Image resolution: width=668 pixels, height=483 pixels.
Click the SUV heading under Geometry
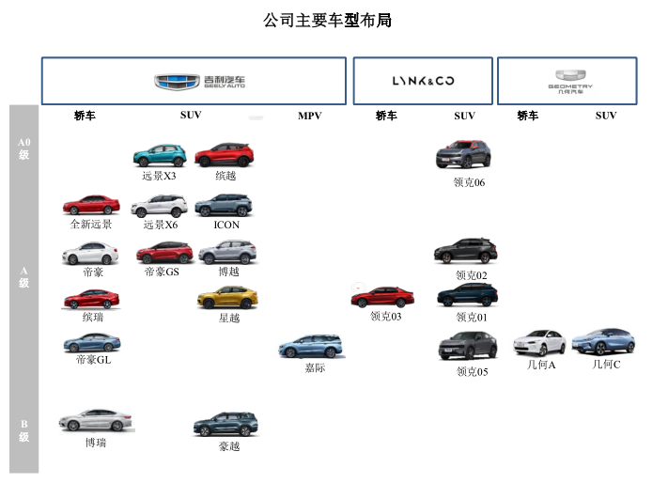point(606,116)
